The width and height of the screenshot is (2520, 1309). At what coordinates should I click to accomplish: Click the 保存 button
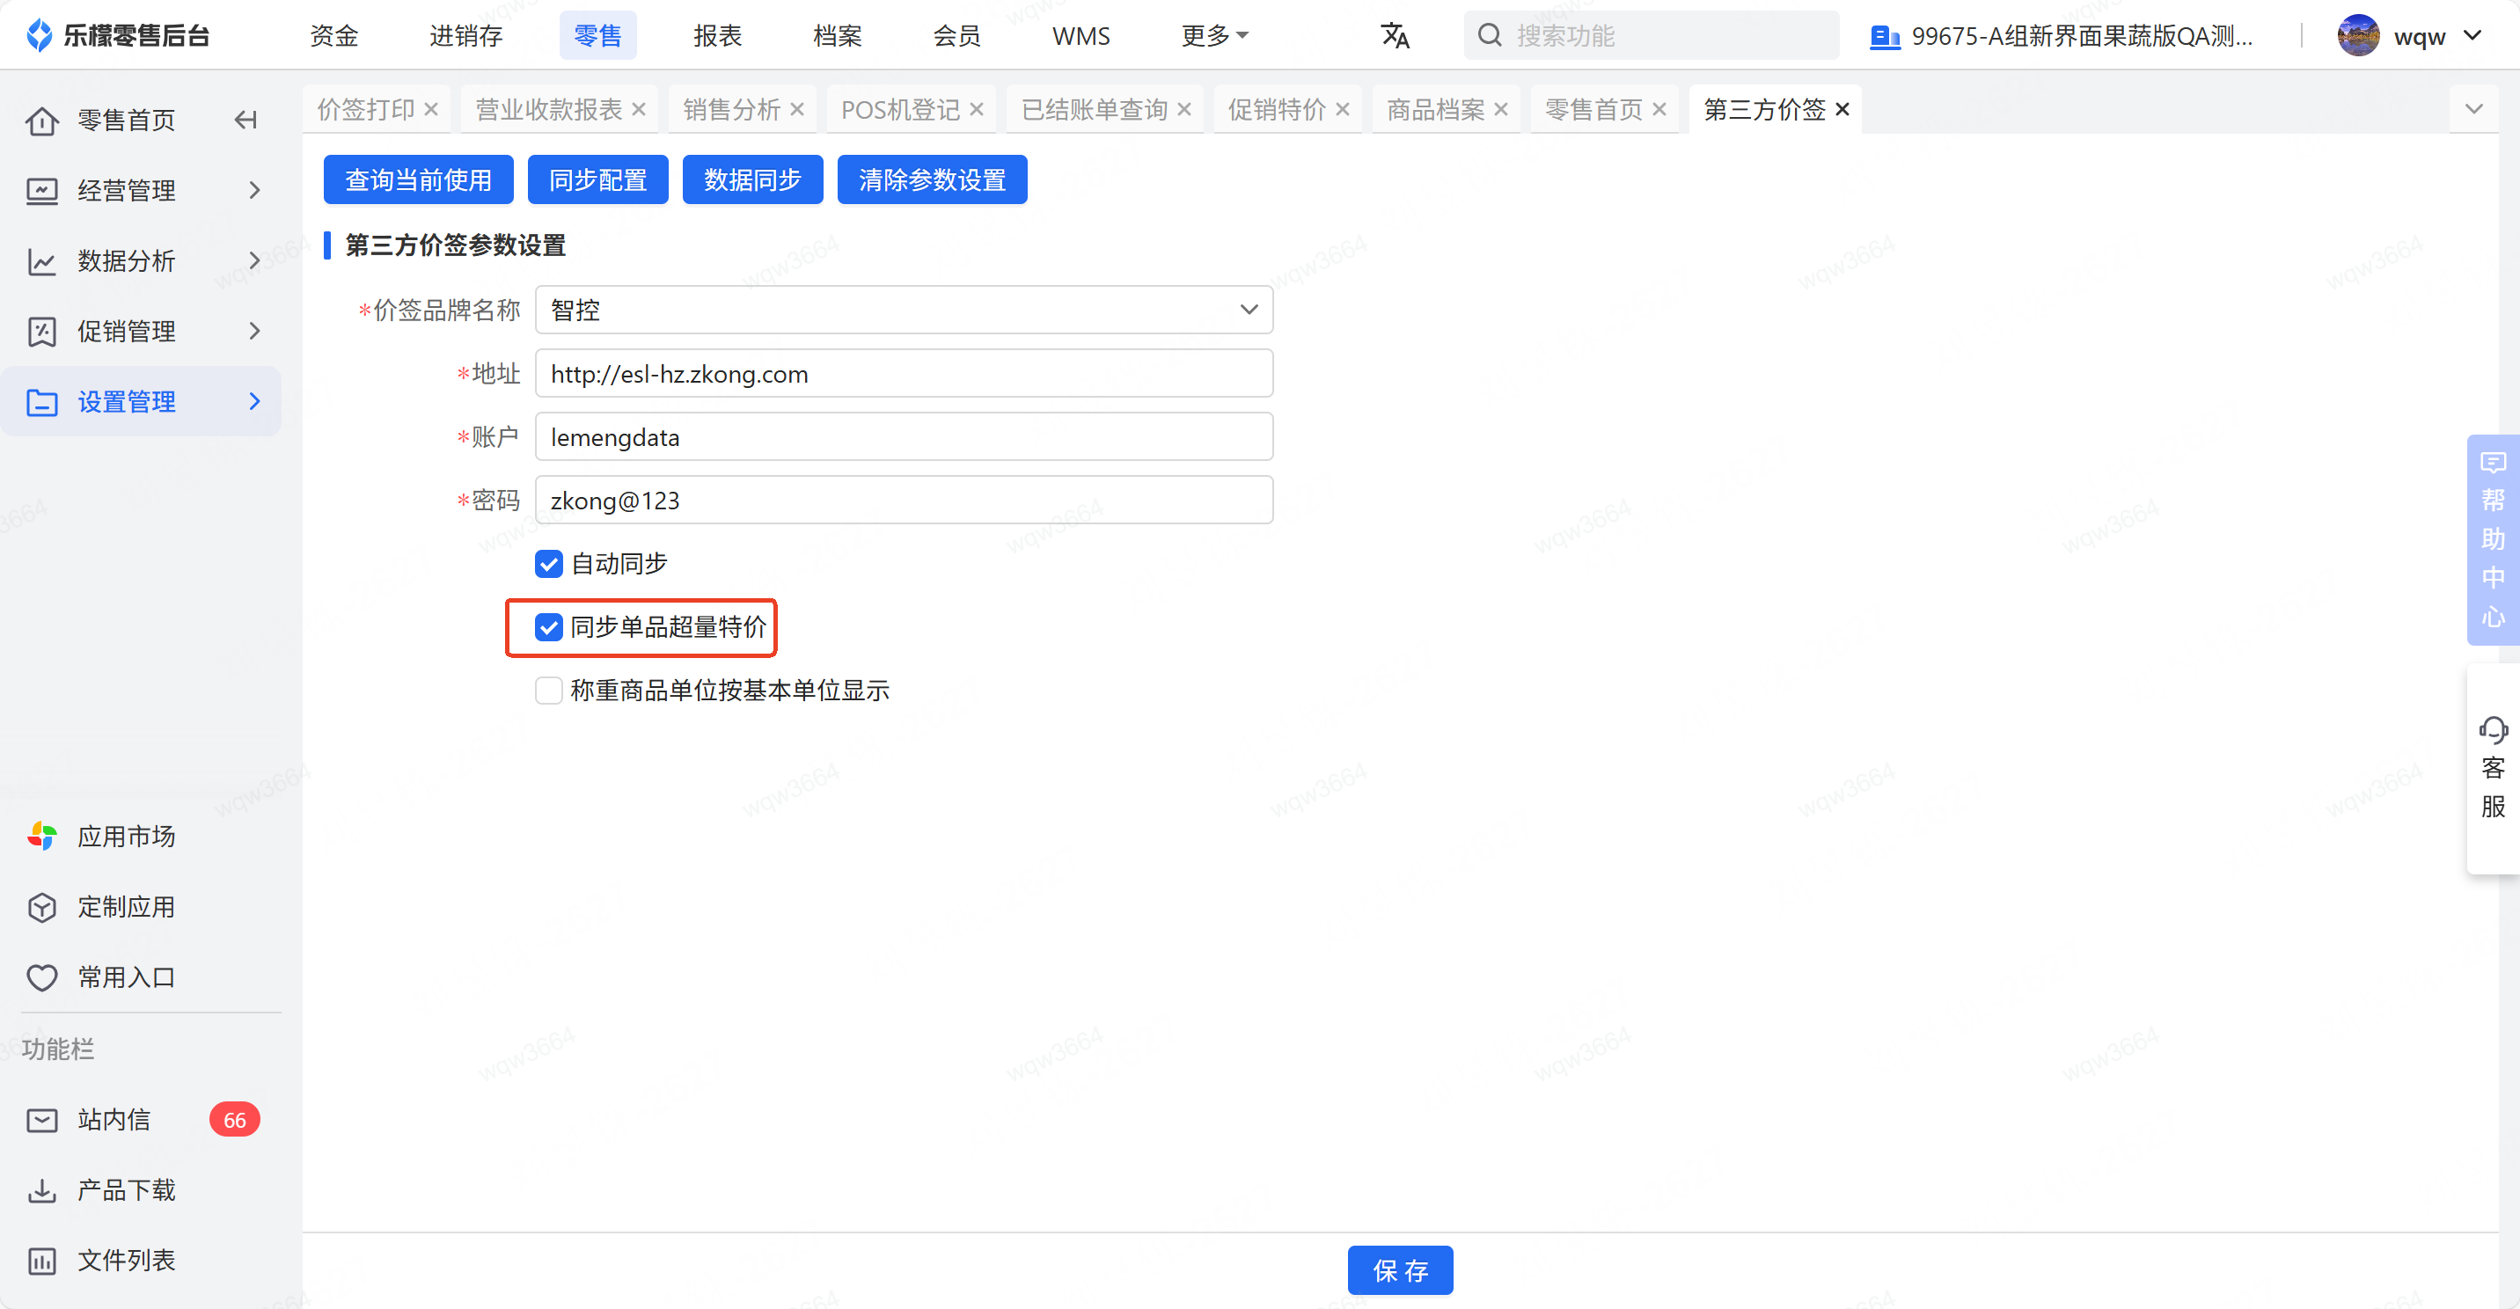pyautogui.click(x=1400, y=1271)
